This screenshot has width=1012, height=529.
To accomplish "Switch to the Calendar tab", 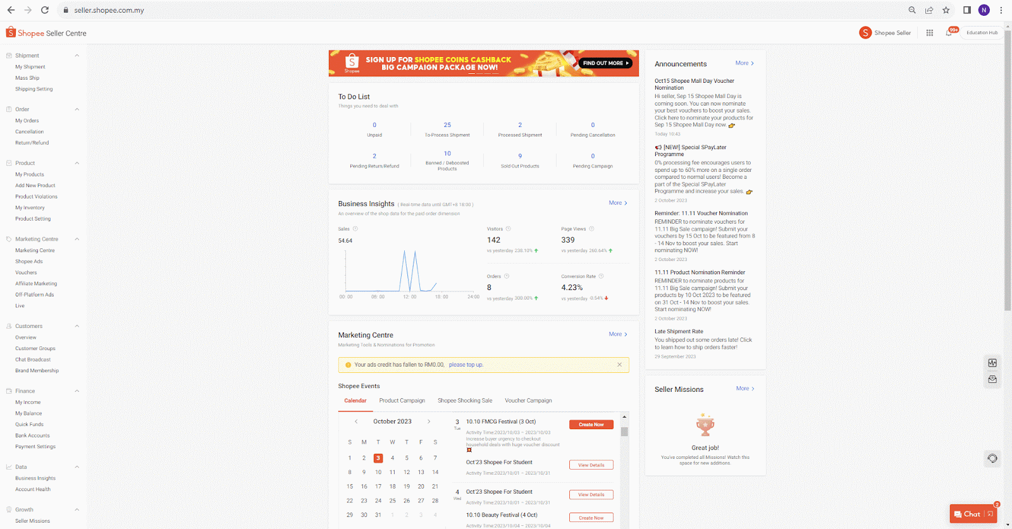I will [x=355, y=401].
